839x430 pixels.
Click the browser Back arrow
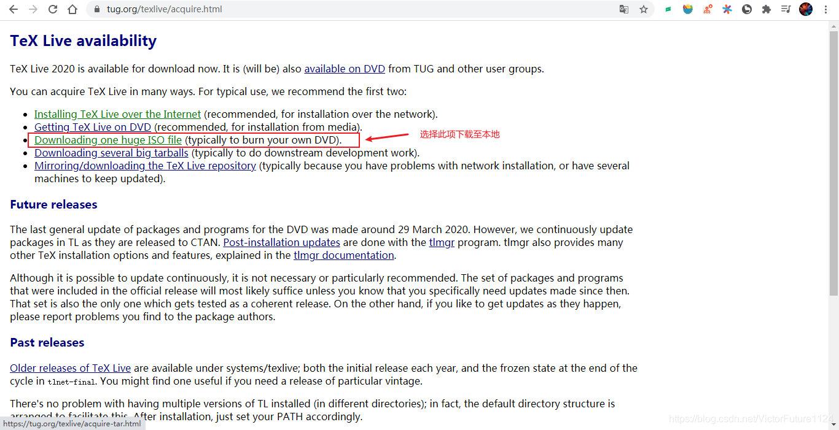click(14, 9)
